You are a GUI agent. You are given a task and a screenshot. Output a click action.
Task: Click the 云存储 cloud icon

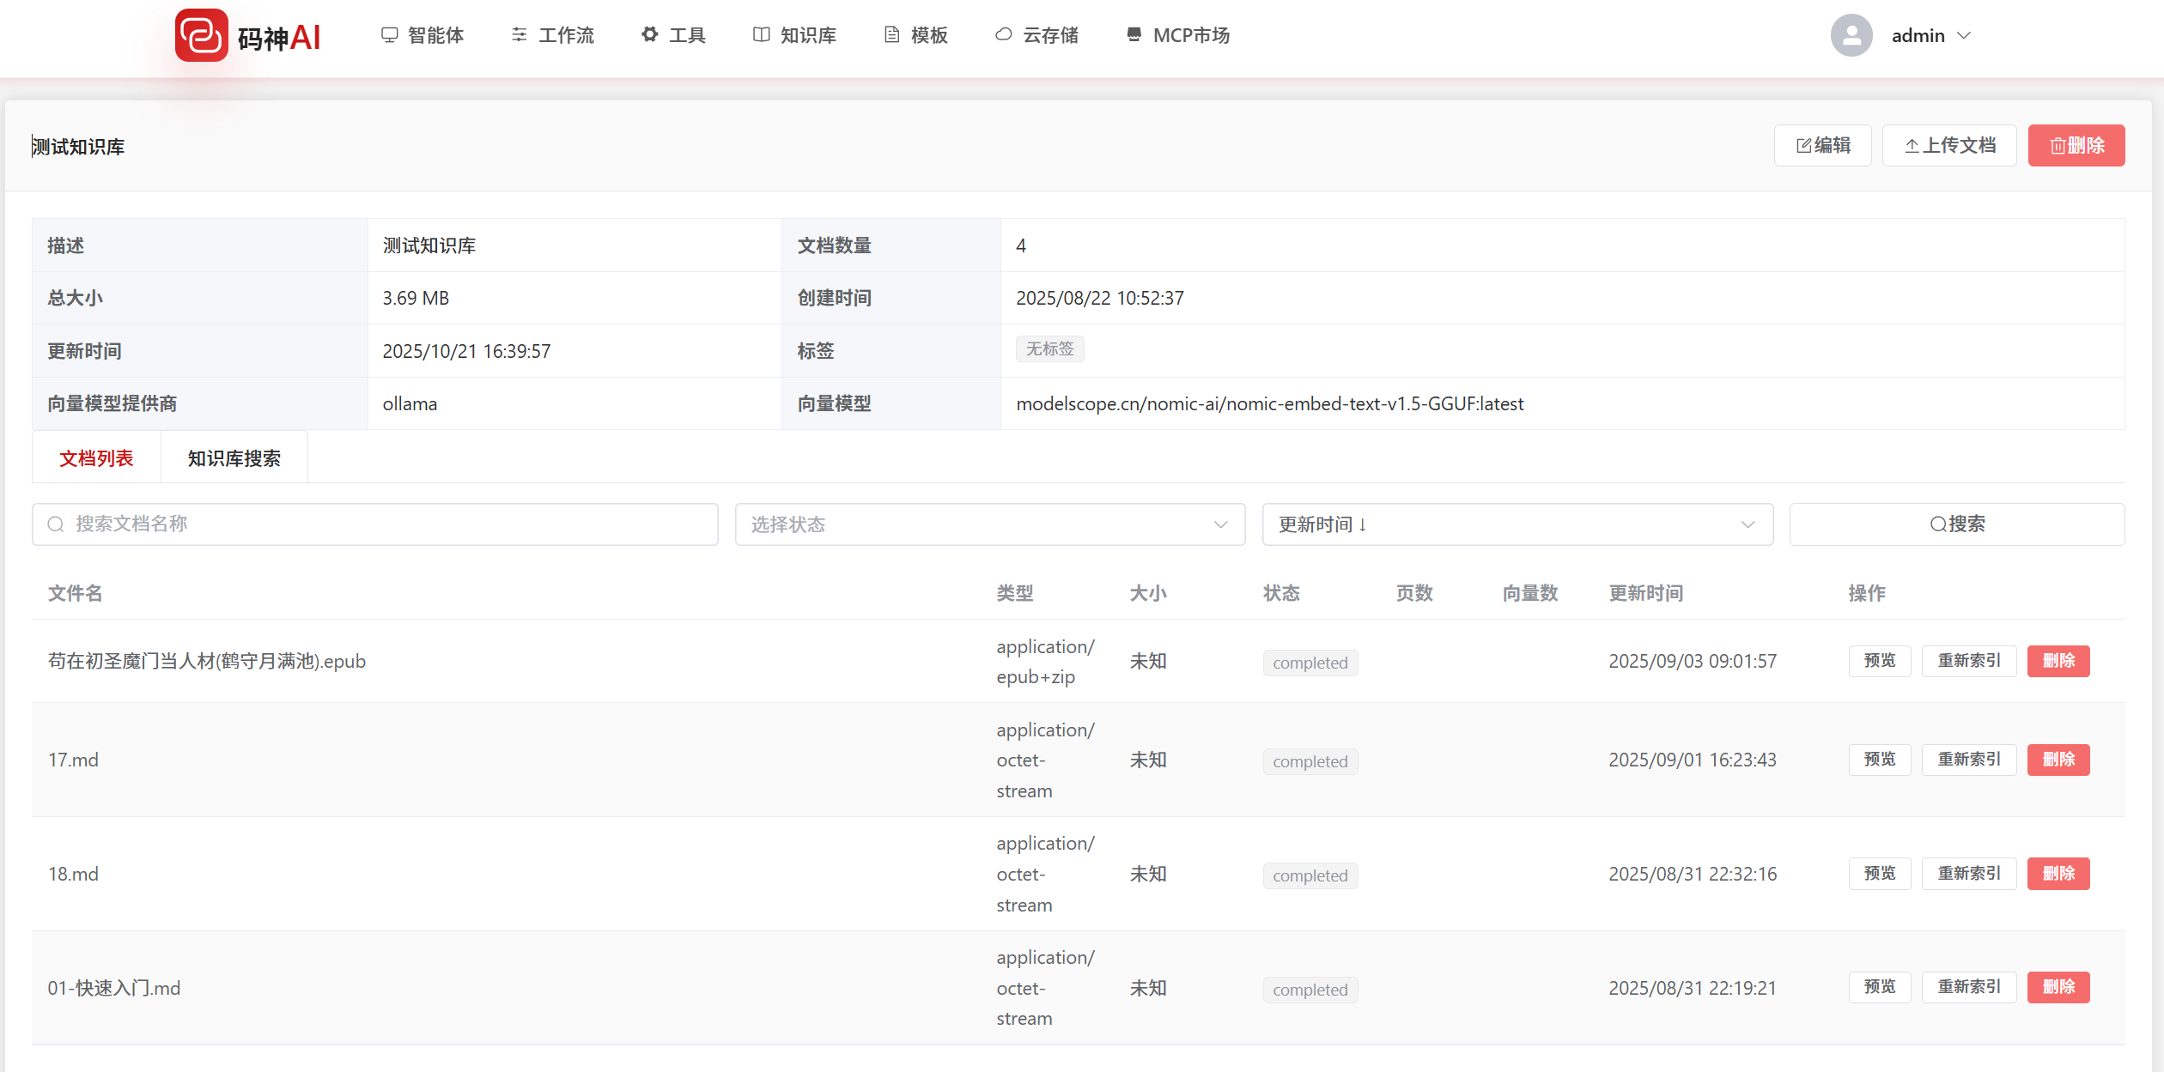(1003, 34)
